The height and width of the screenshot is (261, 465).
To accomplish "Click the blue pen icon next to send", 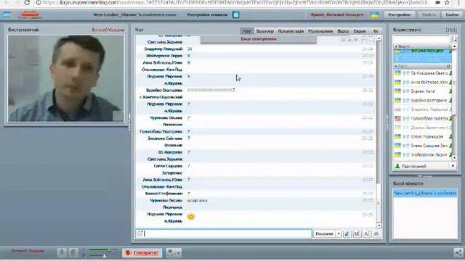I will [x=347, y=233].
